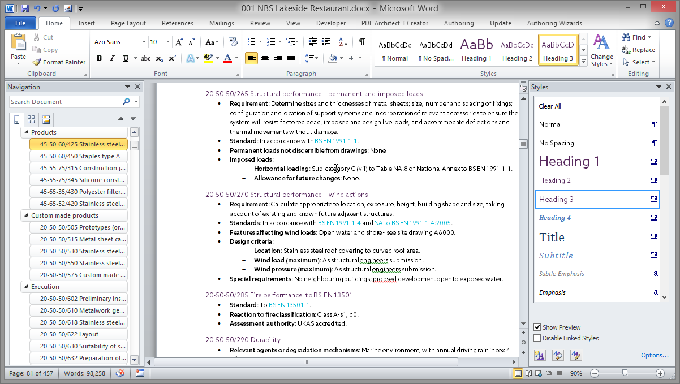Click the Line Spacing icon
The width and height of the screenshot is (680, 384).
pos(311,59)
